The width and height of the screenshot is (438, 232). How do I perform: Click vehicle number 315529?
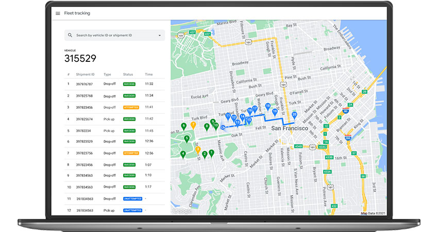(x=80, y=58)
